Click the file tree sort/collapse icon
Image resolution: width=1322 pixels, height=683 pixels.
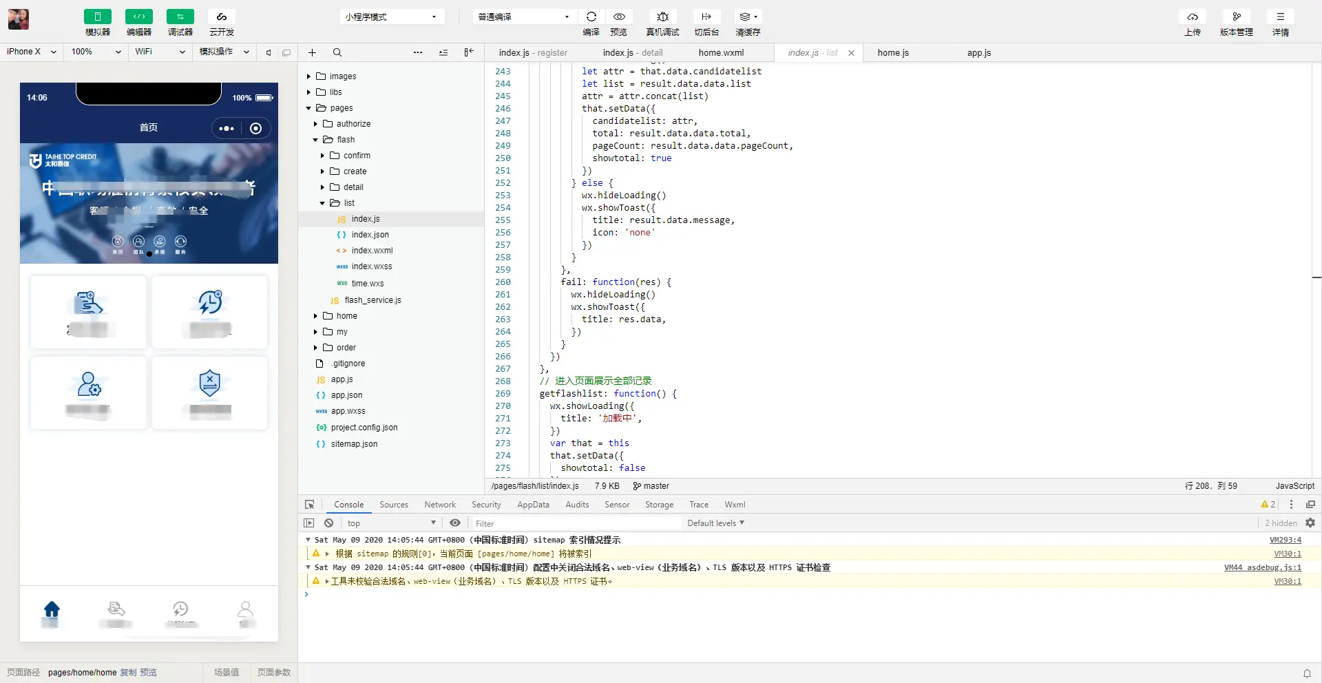[x=443, y=52]
